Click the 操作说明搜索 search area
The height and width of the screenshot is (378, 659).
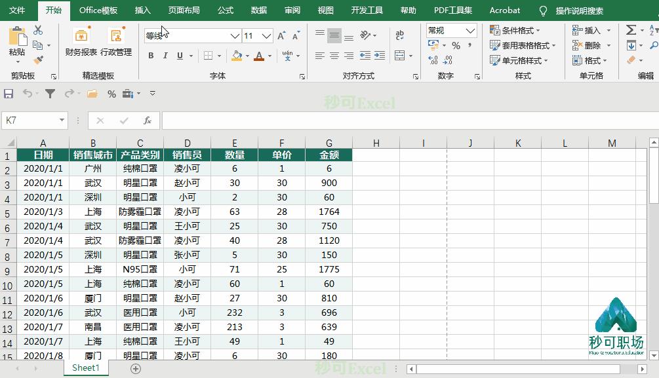pos(582,10)
